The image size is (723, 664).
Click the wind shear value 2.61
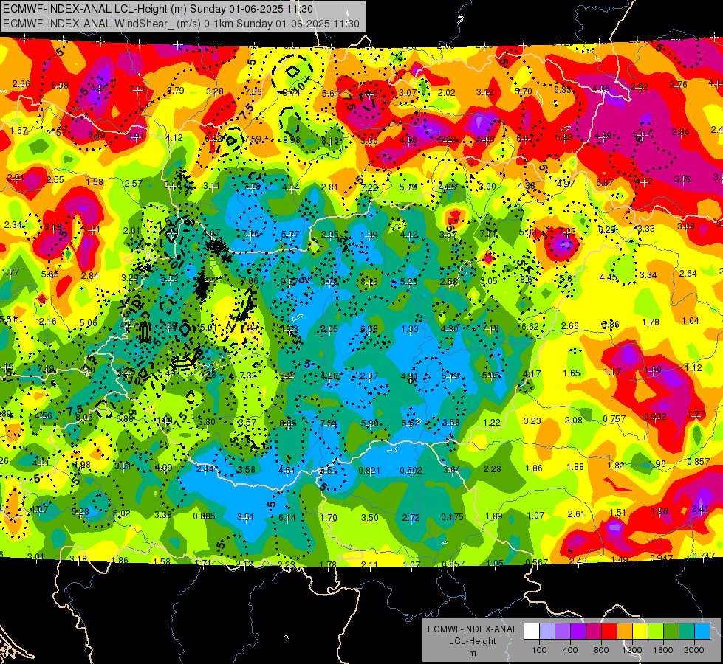coord(576,513)
